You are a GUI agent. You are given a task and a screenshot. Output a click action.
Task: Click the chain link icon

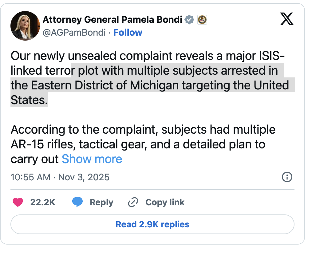point(133,202)
